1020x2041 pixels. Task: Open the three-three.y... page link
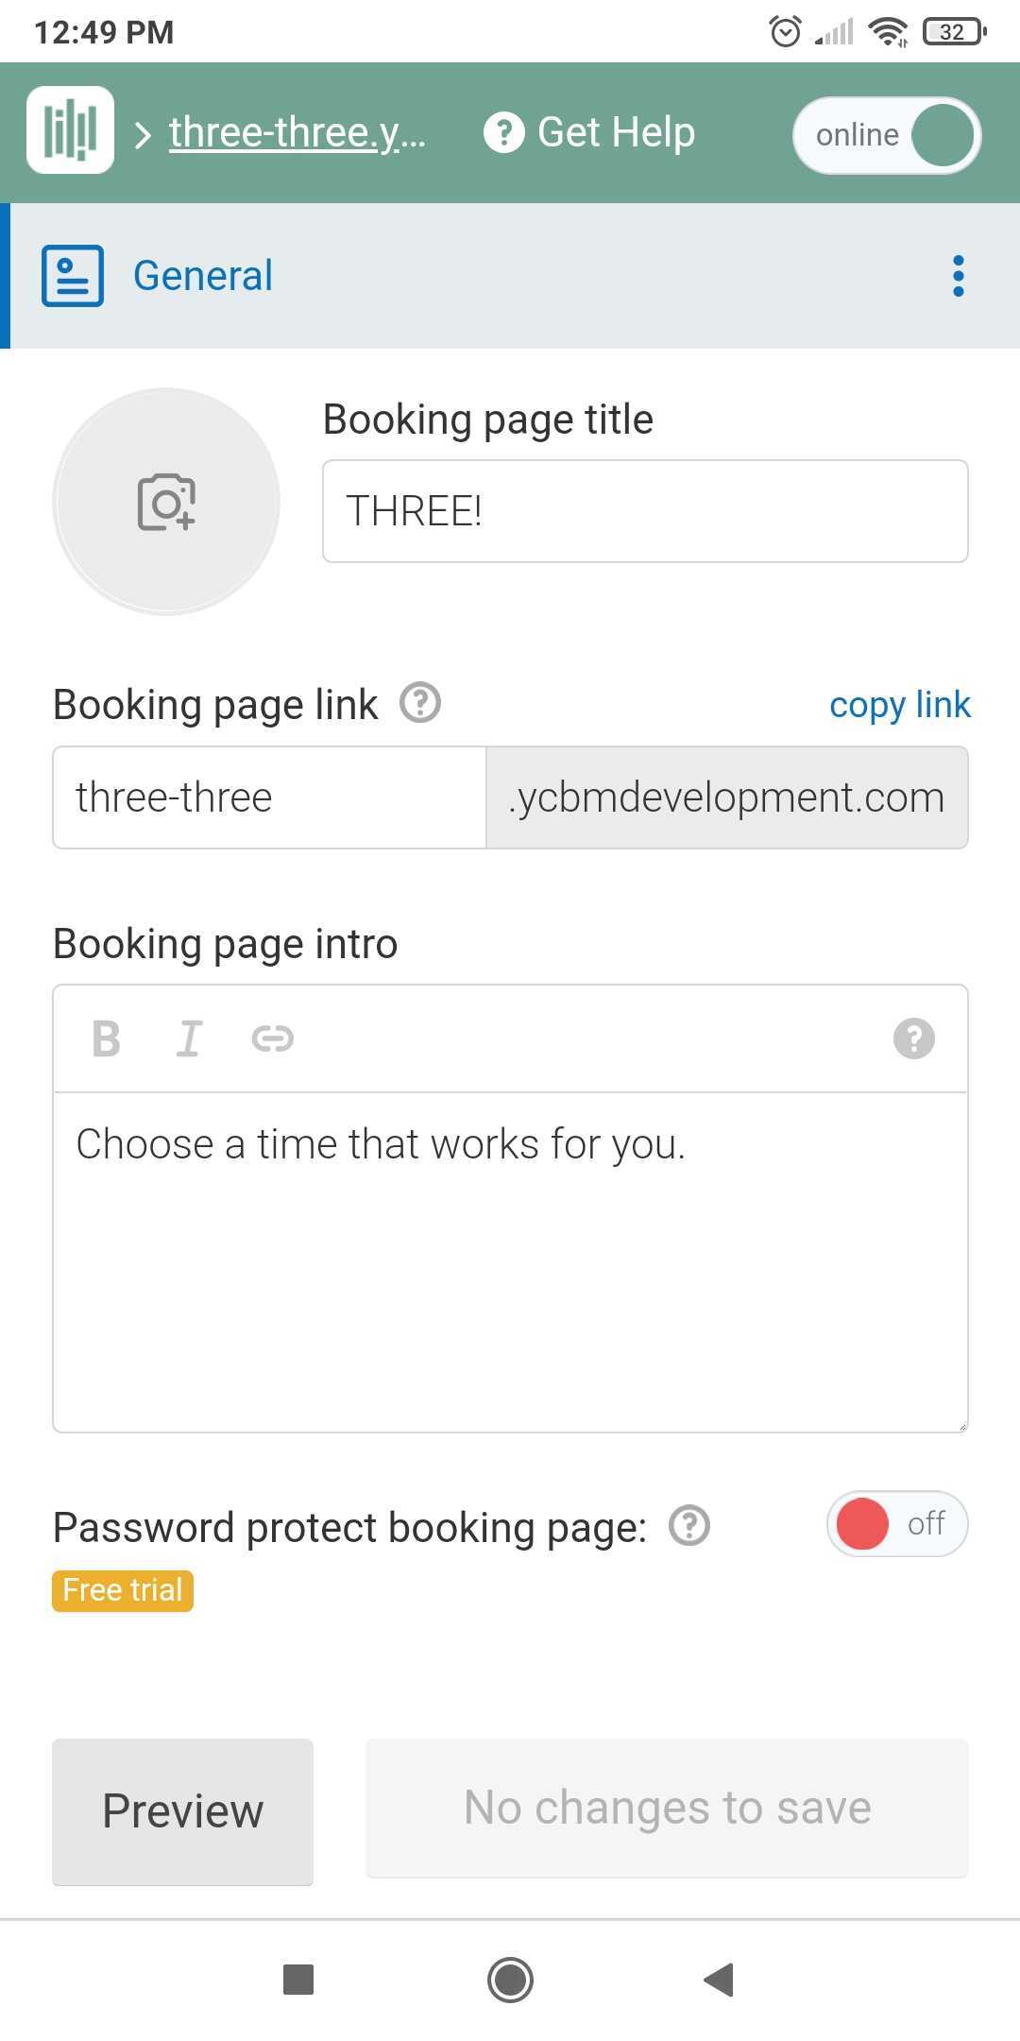pyautogui.click(x=297, y=132)
